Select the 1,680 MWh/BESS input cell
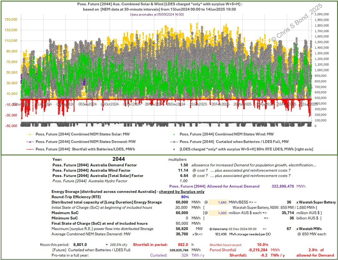This screenshot has width=338, height=260. 218,202
